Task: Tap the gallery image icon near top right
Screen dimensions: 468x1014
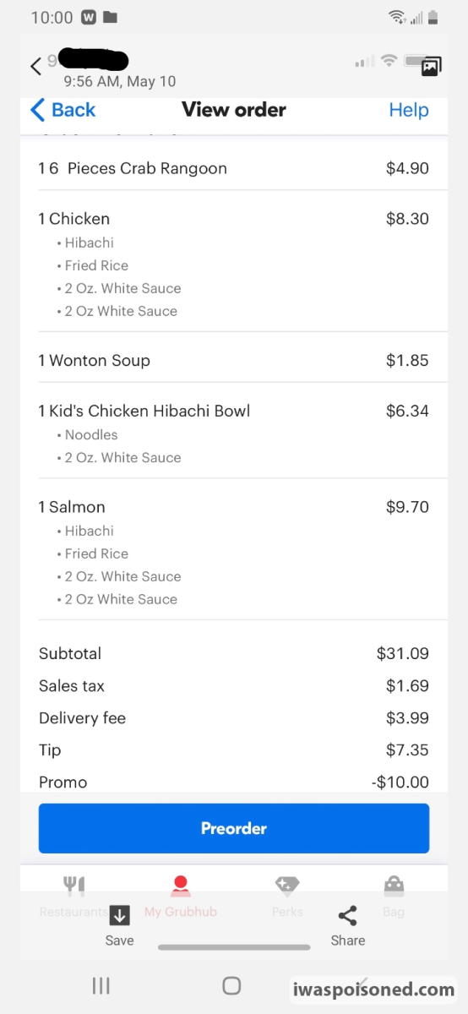Action: pos(431,68)
